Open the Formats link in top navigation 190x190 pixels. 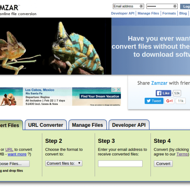(169, 13)
